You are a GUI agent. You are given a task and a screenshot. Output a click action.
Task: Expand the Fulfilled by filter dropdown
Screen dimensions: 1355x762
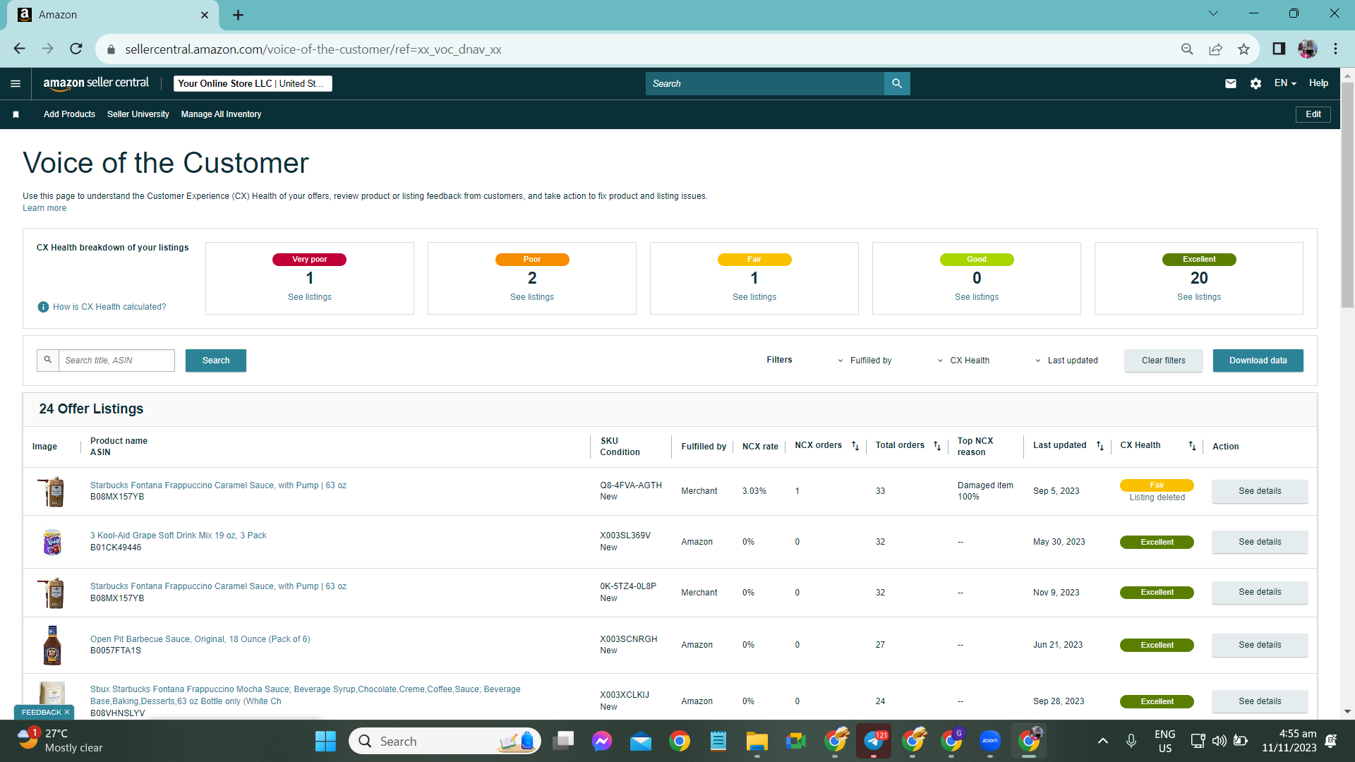coord(865,361)
